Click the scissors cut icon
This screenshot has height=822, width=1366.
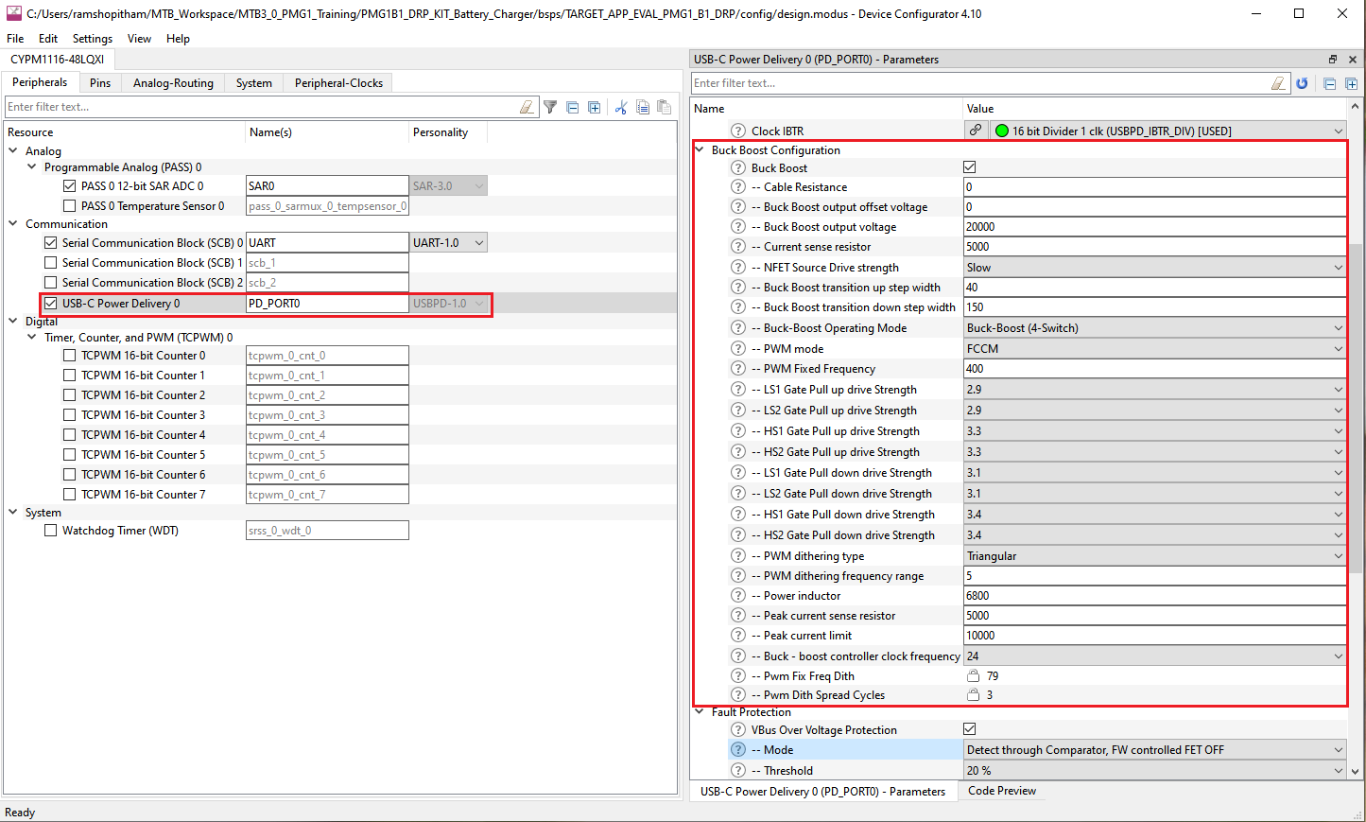pyautogui.click(x=621, y=107)
